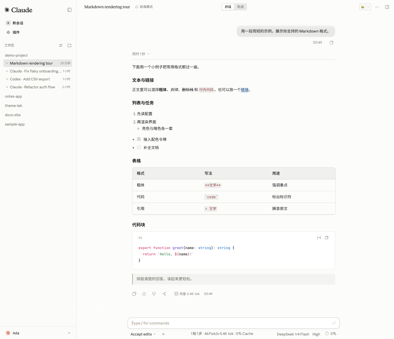Viewport: 394px width, 339px height.
Task: Select Markdown rendering tour session
Action: pyautogui.click(x=38, y=63)
